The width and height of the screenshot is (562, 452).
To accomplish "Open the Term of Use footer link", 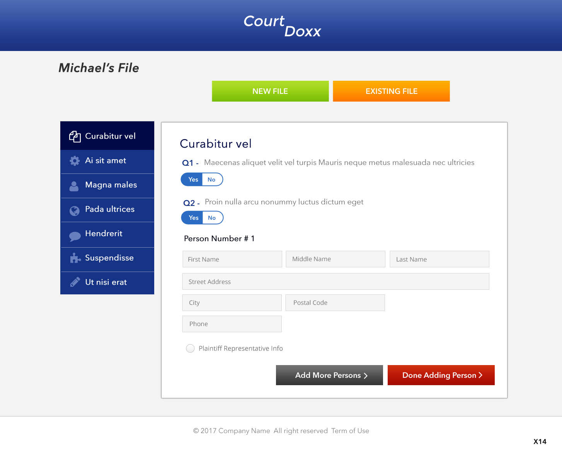I will (350, 431).
